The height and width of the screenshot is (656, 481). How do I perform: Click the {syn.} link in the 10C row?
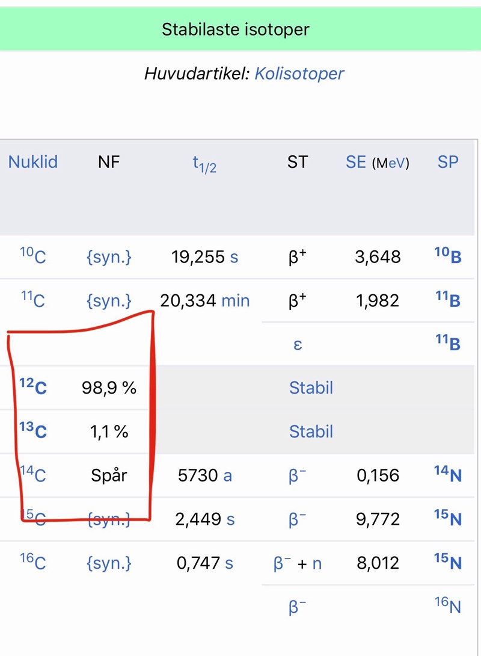coord(109,258)
